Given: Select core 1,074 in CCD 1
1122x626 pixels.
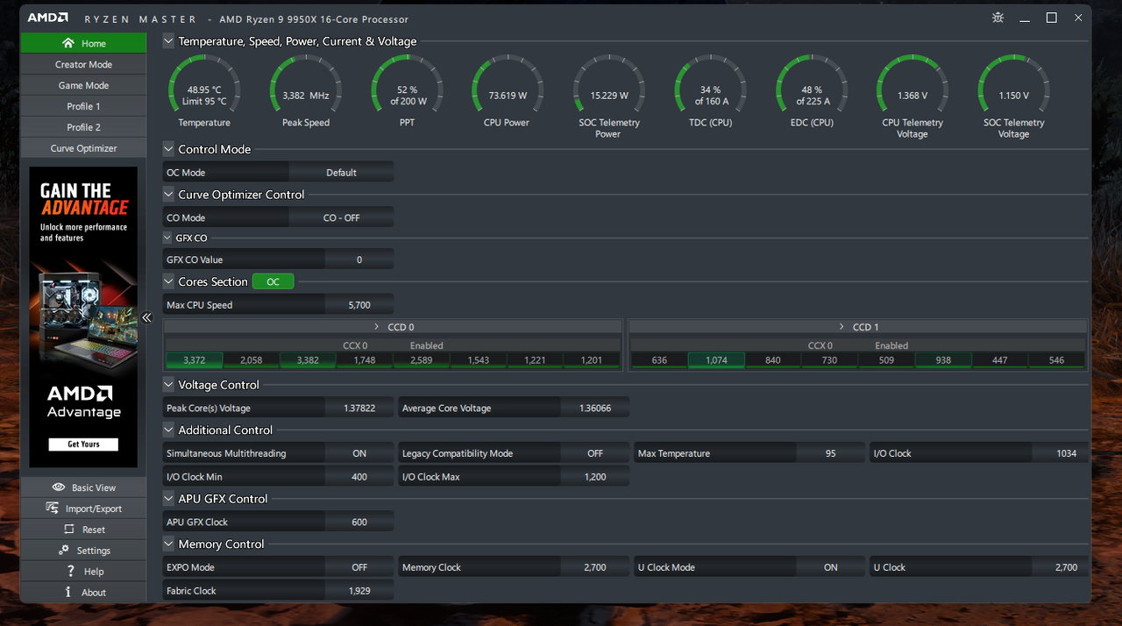Looking at the screenshot, I should 716,360.
